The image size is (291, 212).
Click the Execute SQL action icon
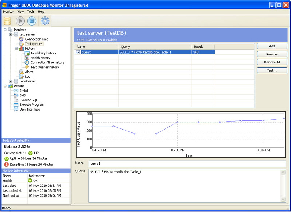[x=16, y=100]
